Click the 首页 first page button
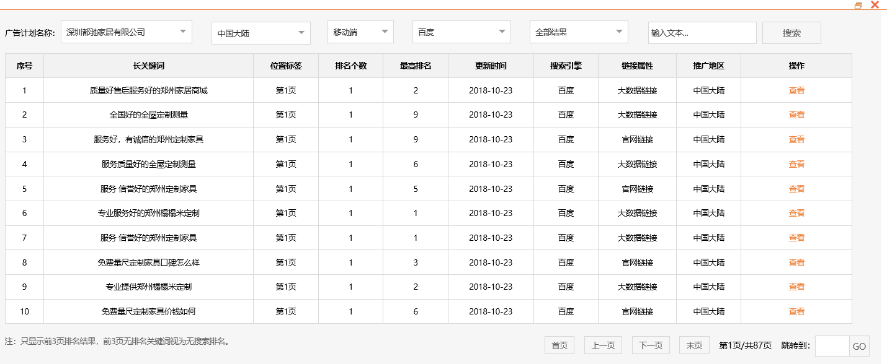Image resolution: width=887 pixels, height=364 pixels. click(559, 345)
